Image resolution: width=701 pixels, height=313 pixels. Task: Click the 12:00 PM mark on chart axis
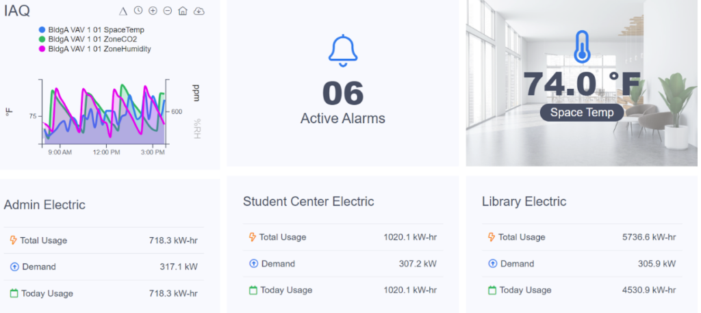click(106, 152)
